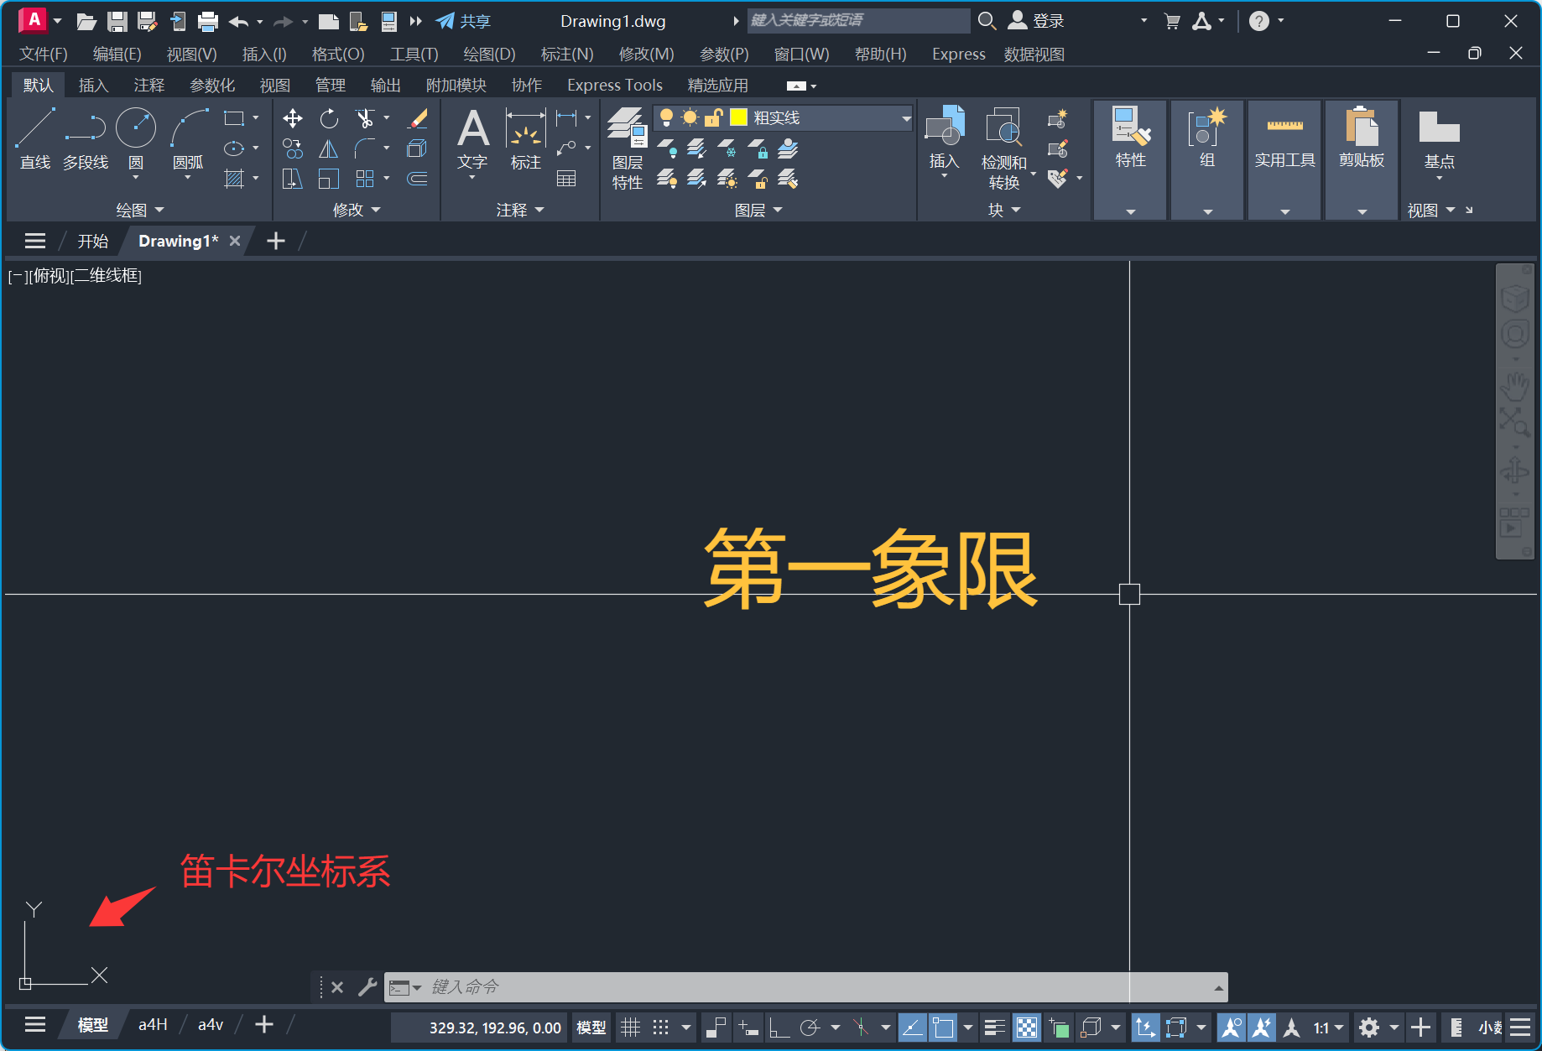This screenshot has height=1051, width=1542.
Task: Toggle 2D object snap in status bar
Action: point(943,1028)
